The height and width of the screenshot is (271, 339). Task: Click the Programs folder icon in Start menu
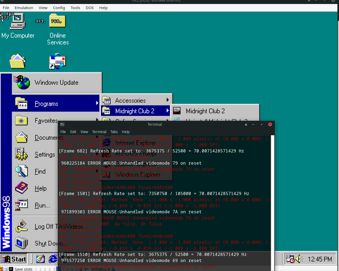coord(21,104)
